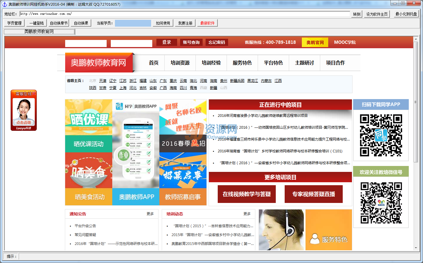Click 在线视频教学与答疑 button
The image size is (423, 263).
[247, 194]
